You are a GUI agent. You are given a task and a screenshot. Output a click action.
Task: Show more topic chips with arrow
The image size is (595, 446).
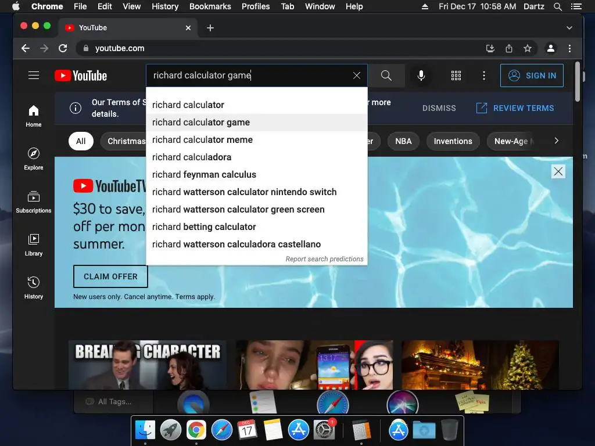pos(556,141)
